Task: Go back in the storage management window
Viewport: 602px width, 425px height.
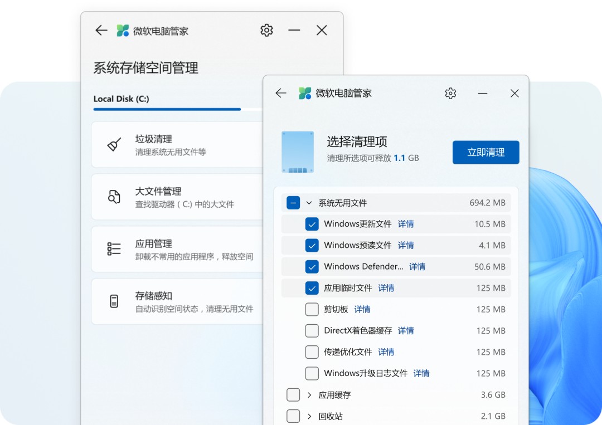Action: coord(101,30)
